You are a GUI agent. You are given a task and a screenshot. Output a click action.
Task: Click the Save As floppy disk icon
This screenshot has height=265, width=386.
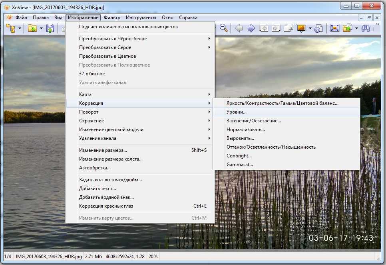click(50, 28)
